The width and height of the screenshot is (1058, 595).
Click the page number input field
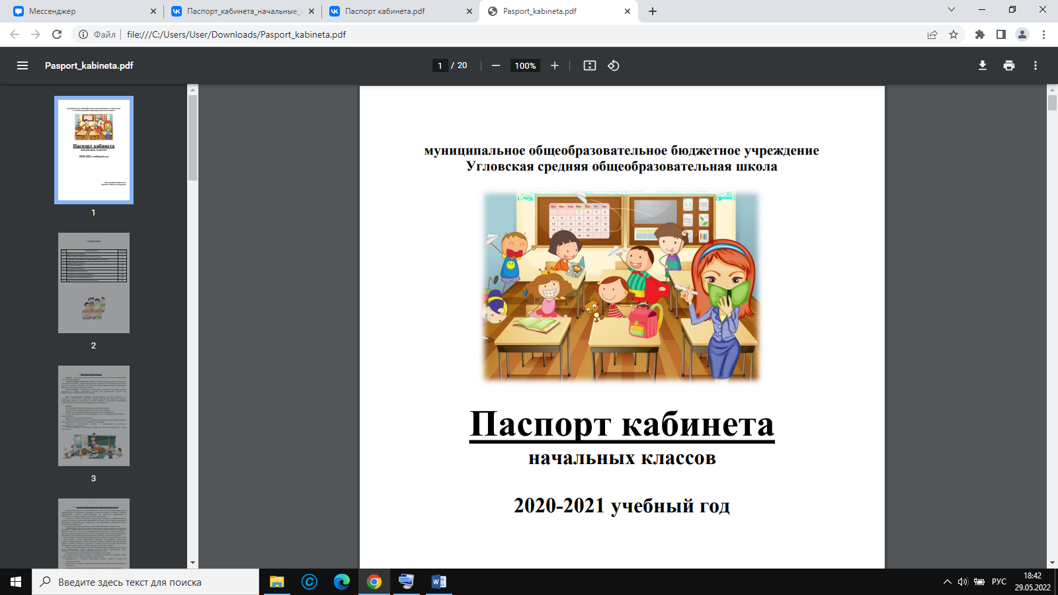(x=440, y=65)
